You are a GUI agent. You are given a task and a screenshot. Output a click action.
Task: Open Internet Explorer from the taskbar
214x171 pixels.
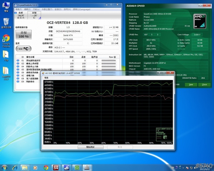(15, 167)
